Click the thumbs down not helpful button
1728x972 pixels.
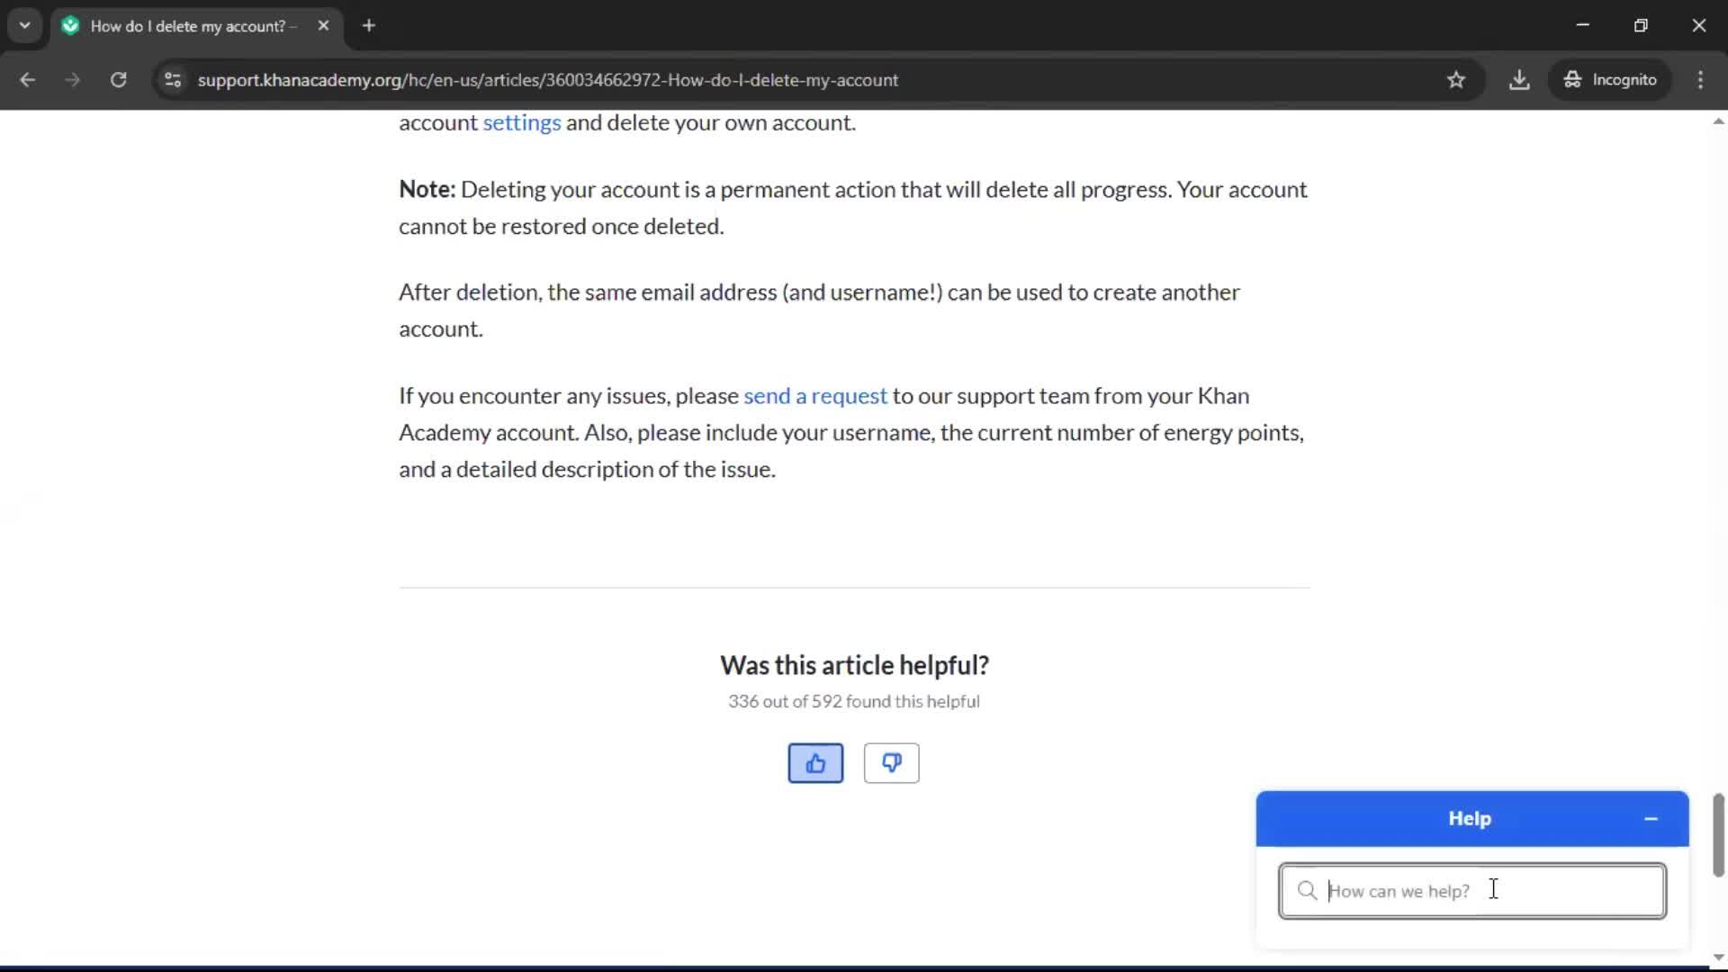891,763
